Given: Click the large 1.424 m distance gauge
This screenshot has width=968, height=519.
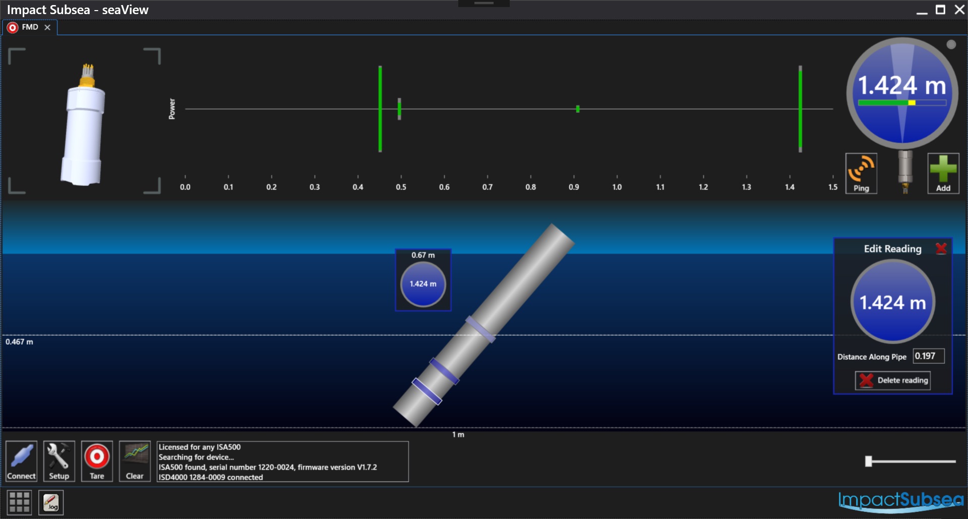Looking at the screenshot, I should point(902,93).
